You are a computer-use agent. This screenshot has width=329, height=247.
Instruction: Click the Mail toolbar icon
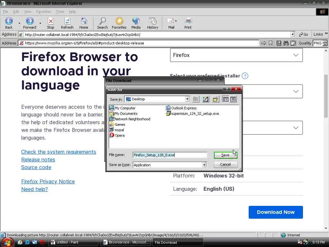click(170, 21)
